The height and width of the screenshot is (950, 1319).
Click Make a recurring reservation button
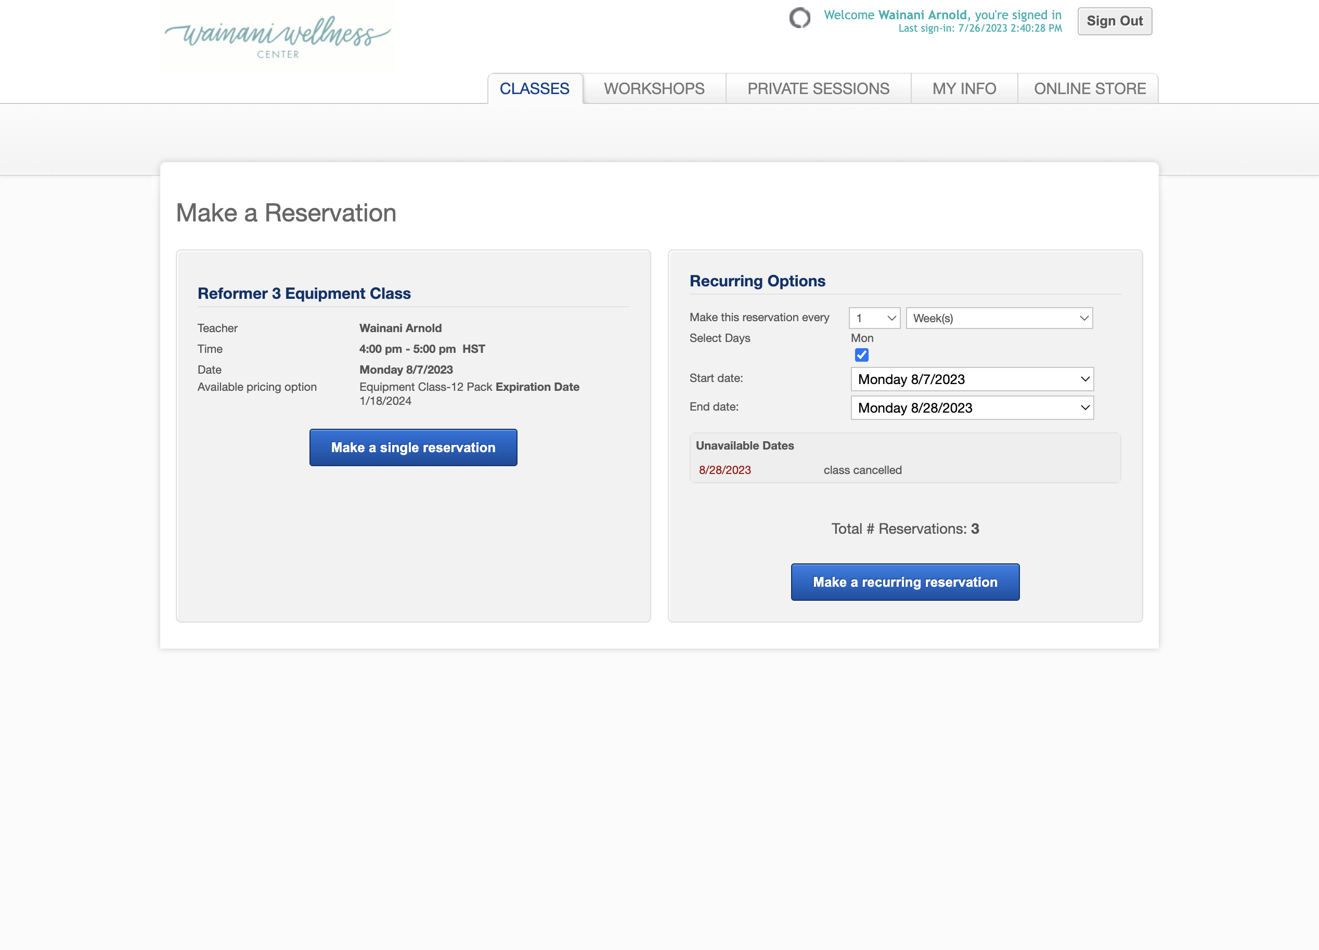coord(904,582)
